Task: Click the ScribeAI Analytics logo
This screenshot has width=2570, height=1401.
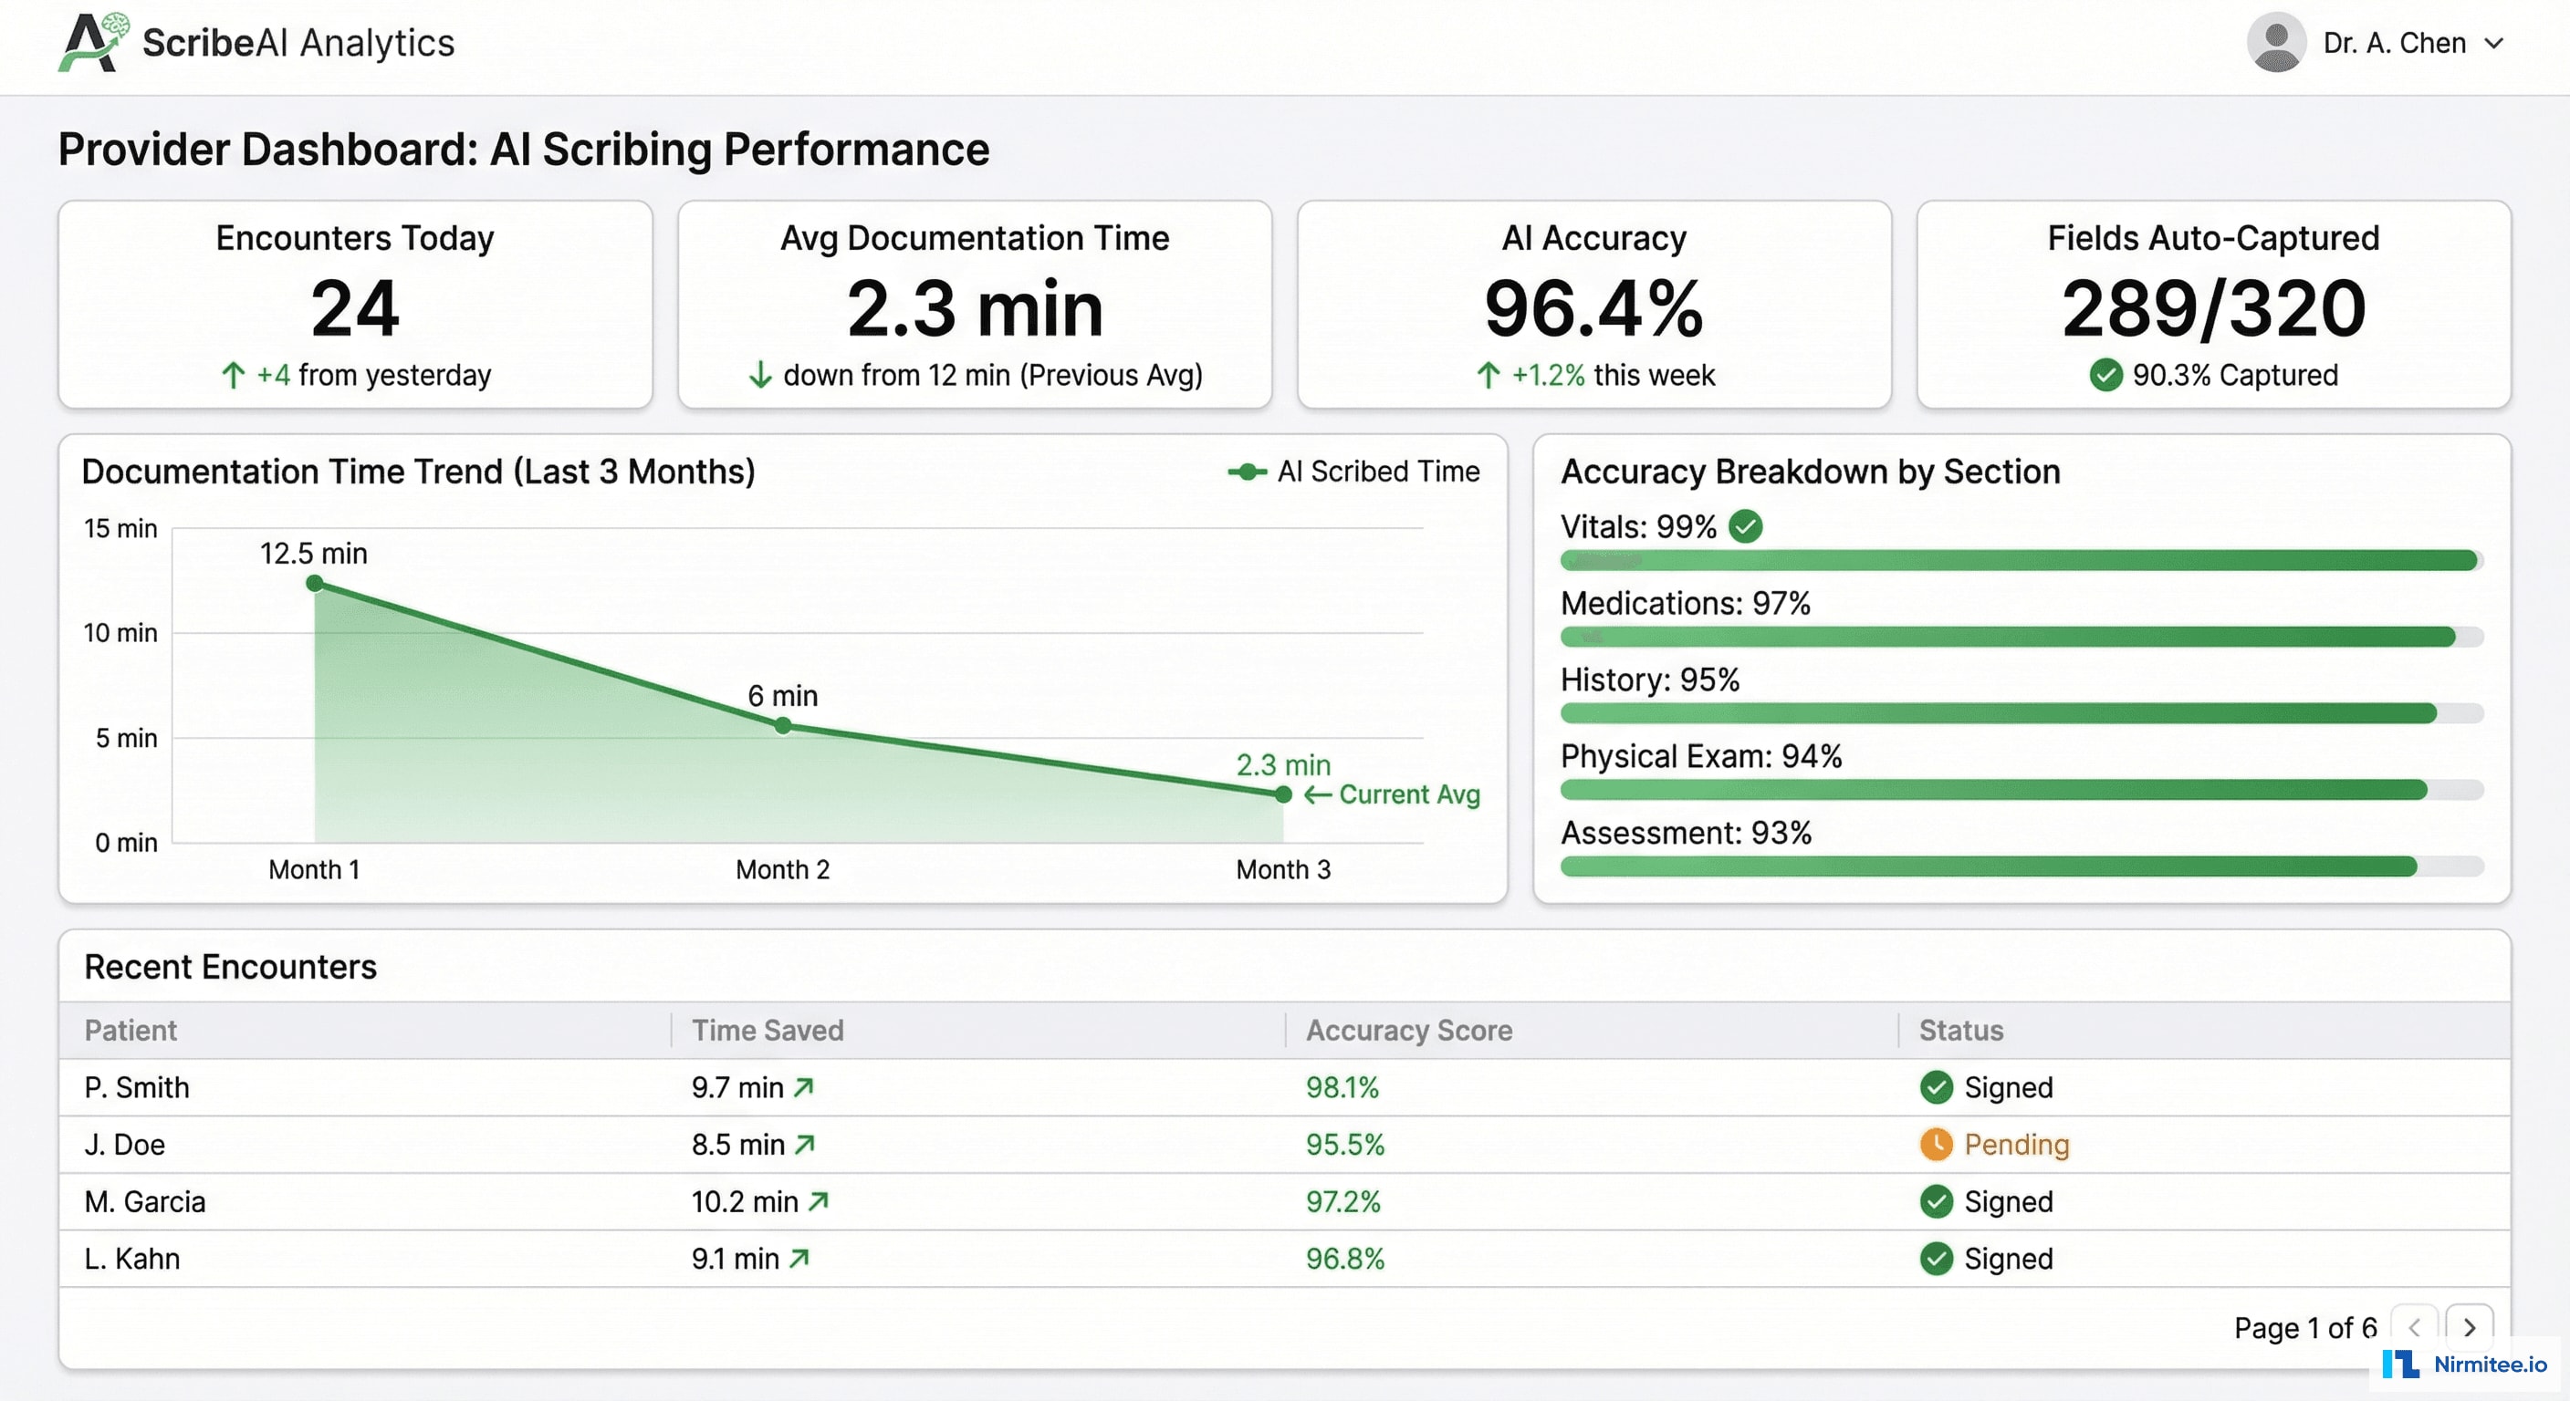Action: point(257,43)
